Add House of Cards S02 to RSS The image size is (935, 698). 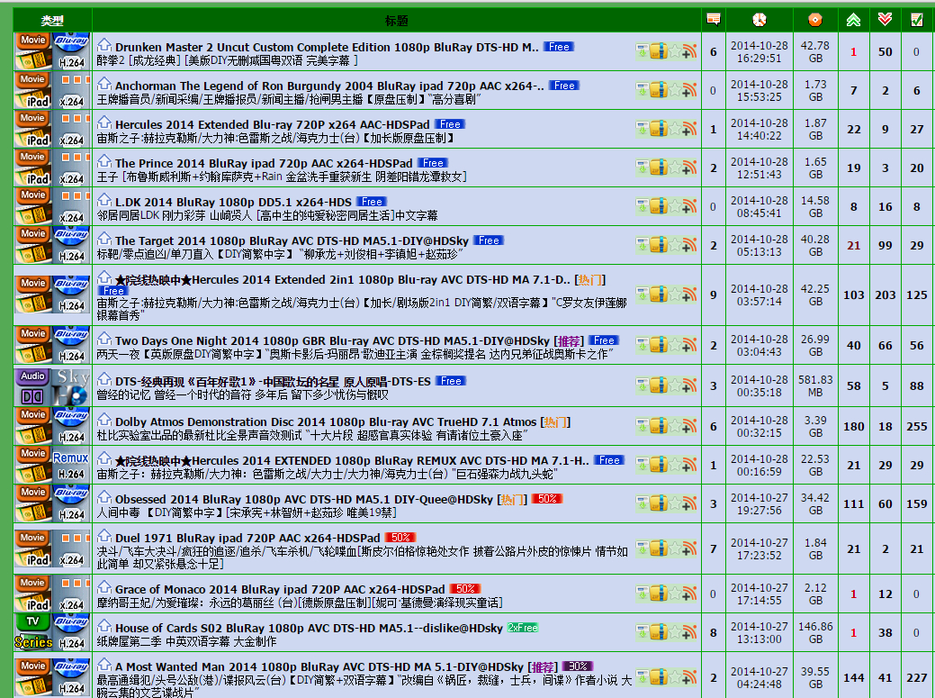(x=688, y=632)
